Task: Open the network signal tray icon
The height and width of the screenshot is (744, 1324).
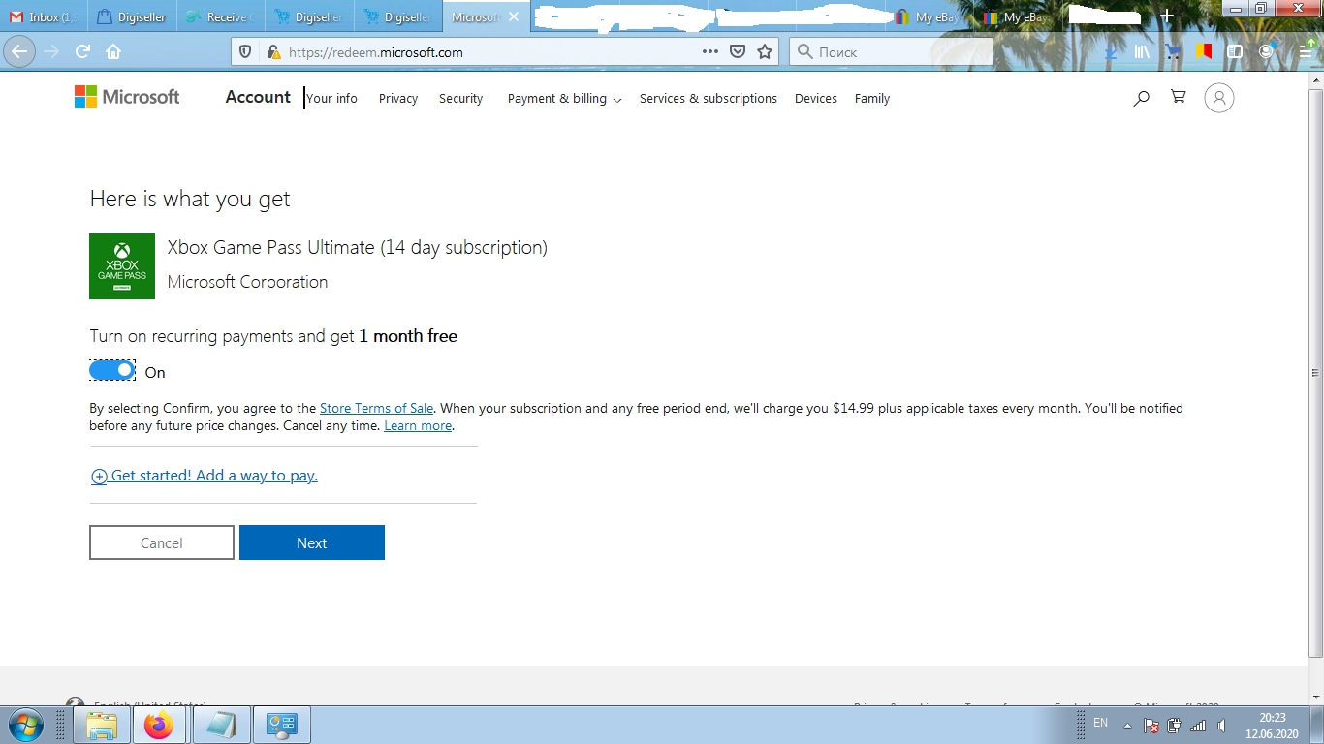Action: click(1198, 726)
